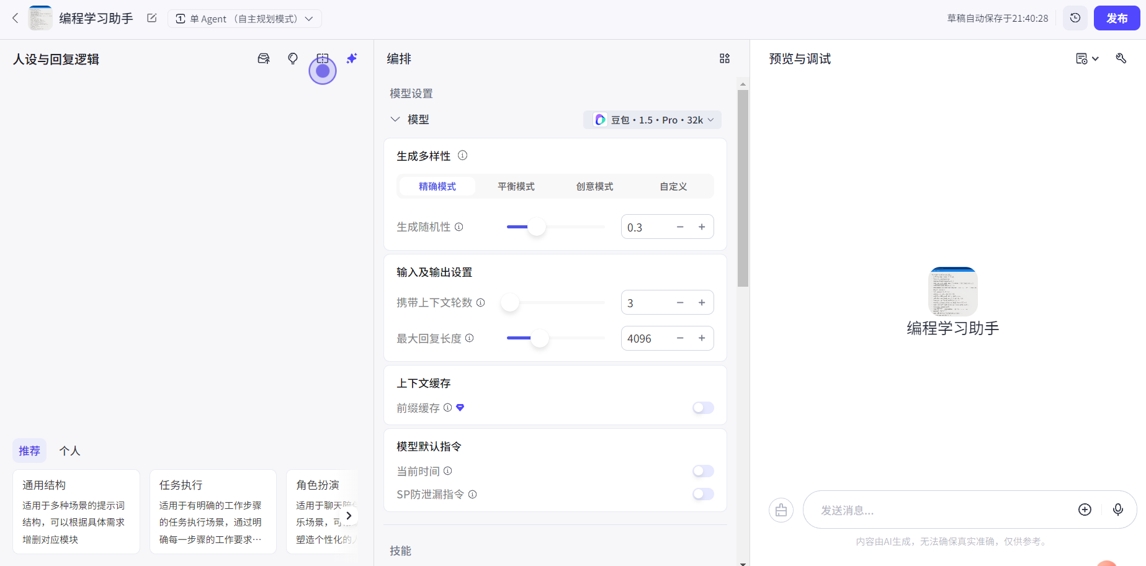1146x566 pixels.
Task: Increase 生成随机性 with plus button
Action: pos(702,227)
